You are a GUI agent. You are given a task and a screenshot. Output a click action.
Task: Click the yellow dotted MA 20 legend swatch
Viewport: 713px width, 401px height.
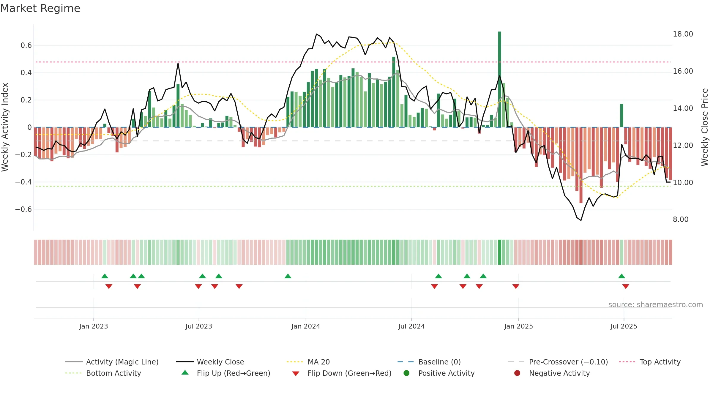point(295,362)
